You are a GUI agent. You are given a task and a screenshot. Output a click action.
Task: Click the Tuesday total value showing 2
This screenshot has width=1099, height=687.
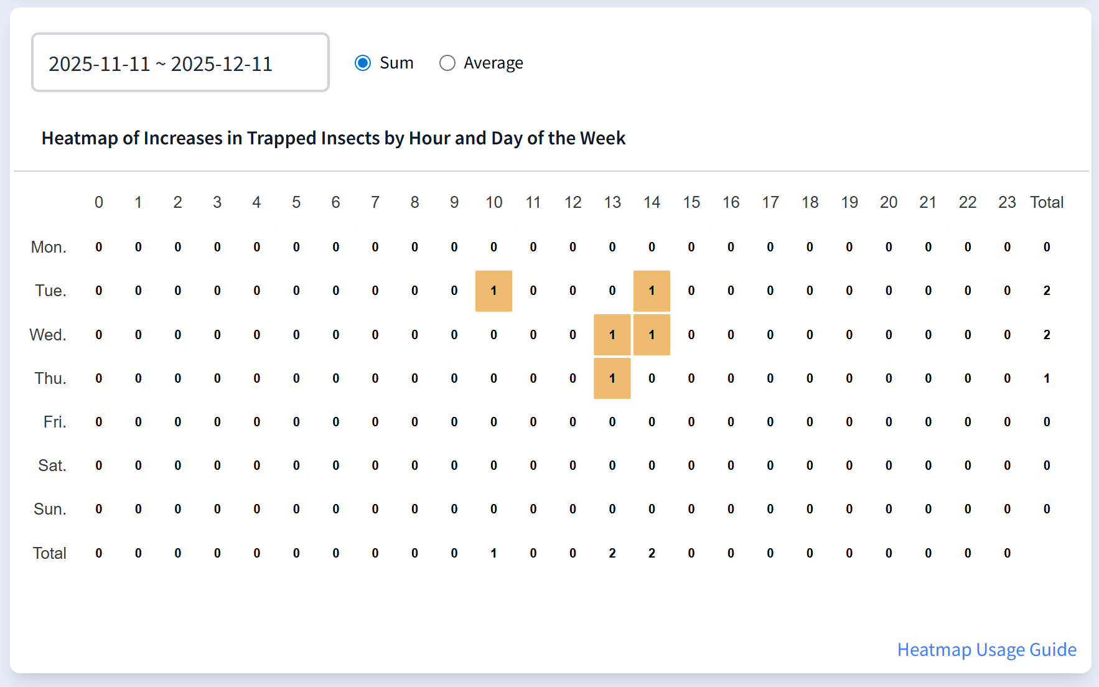1047,291
